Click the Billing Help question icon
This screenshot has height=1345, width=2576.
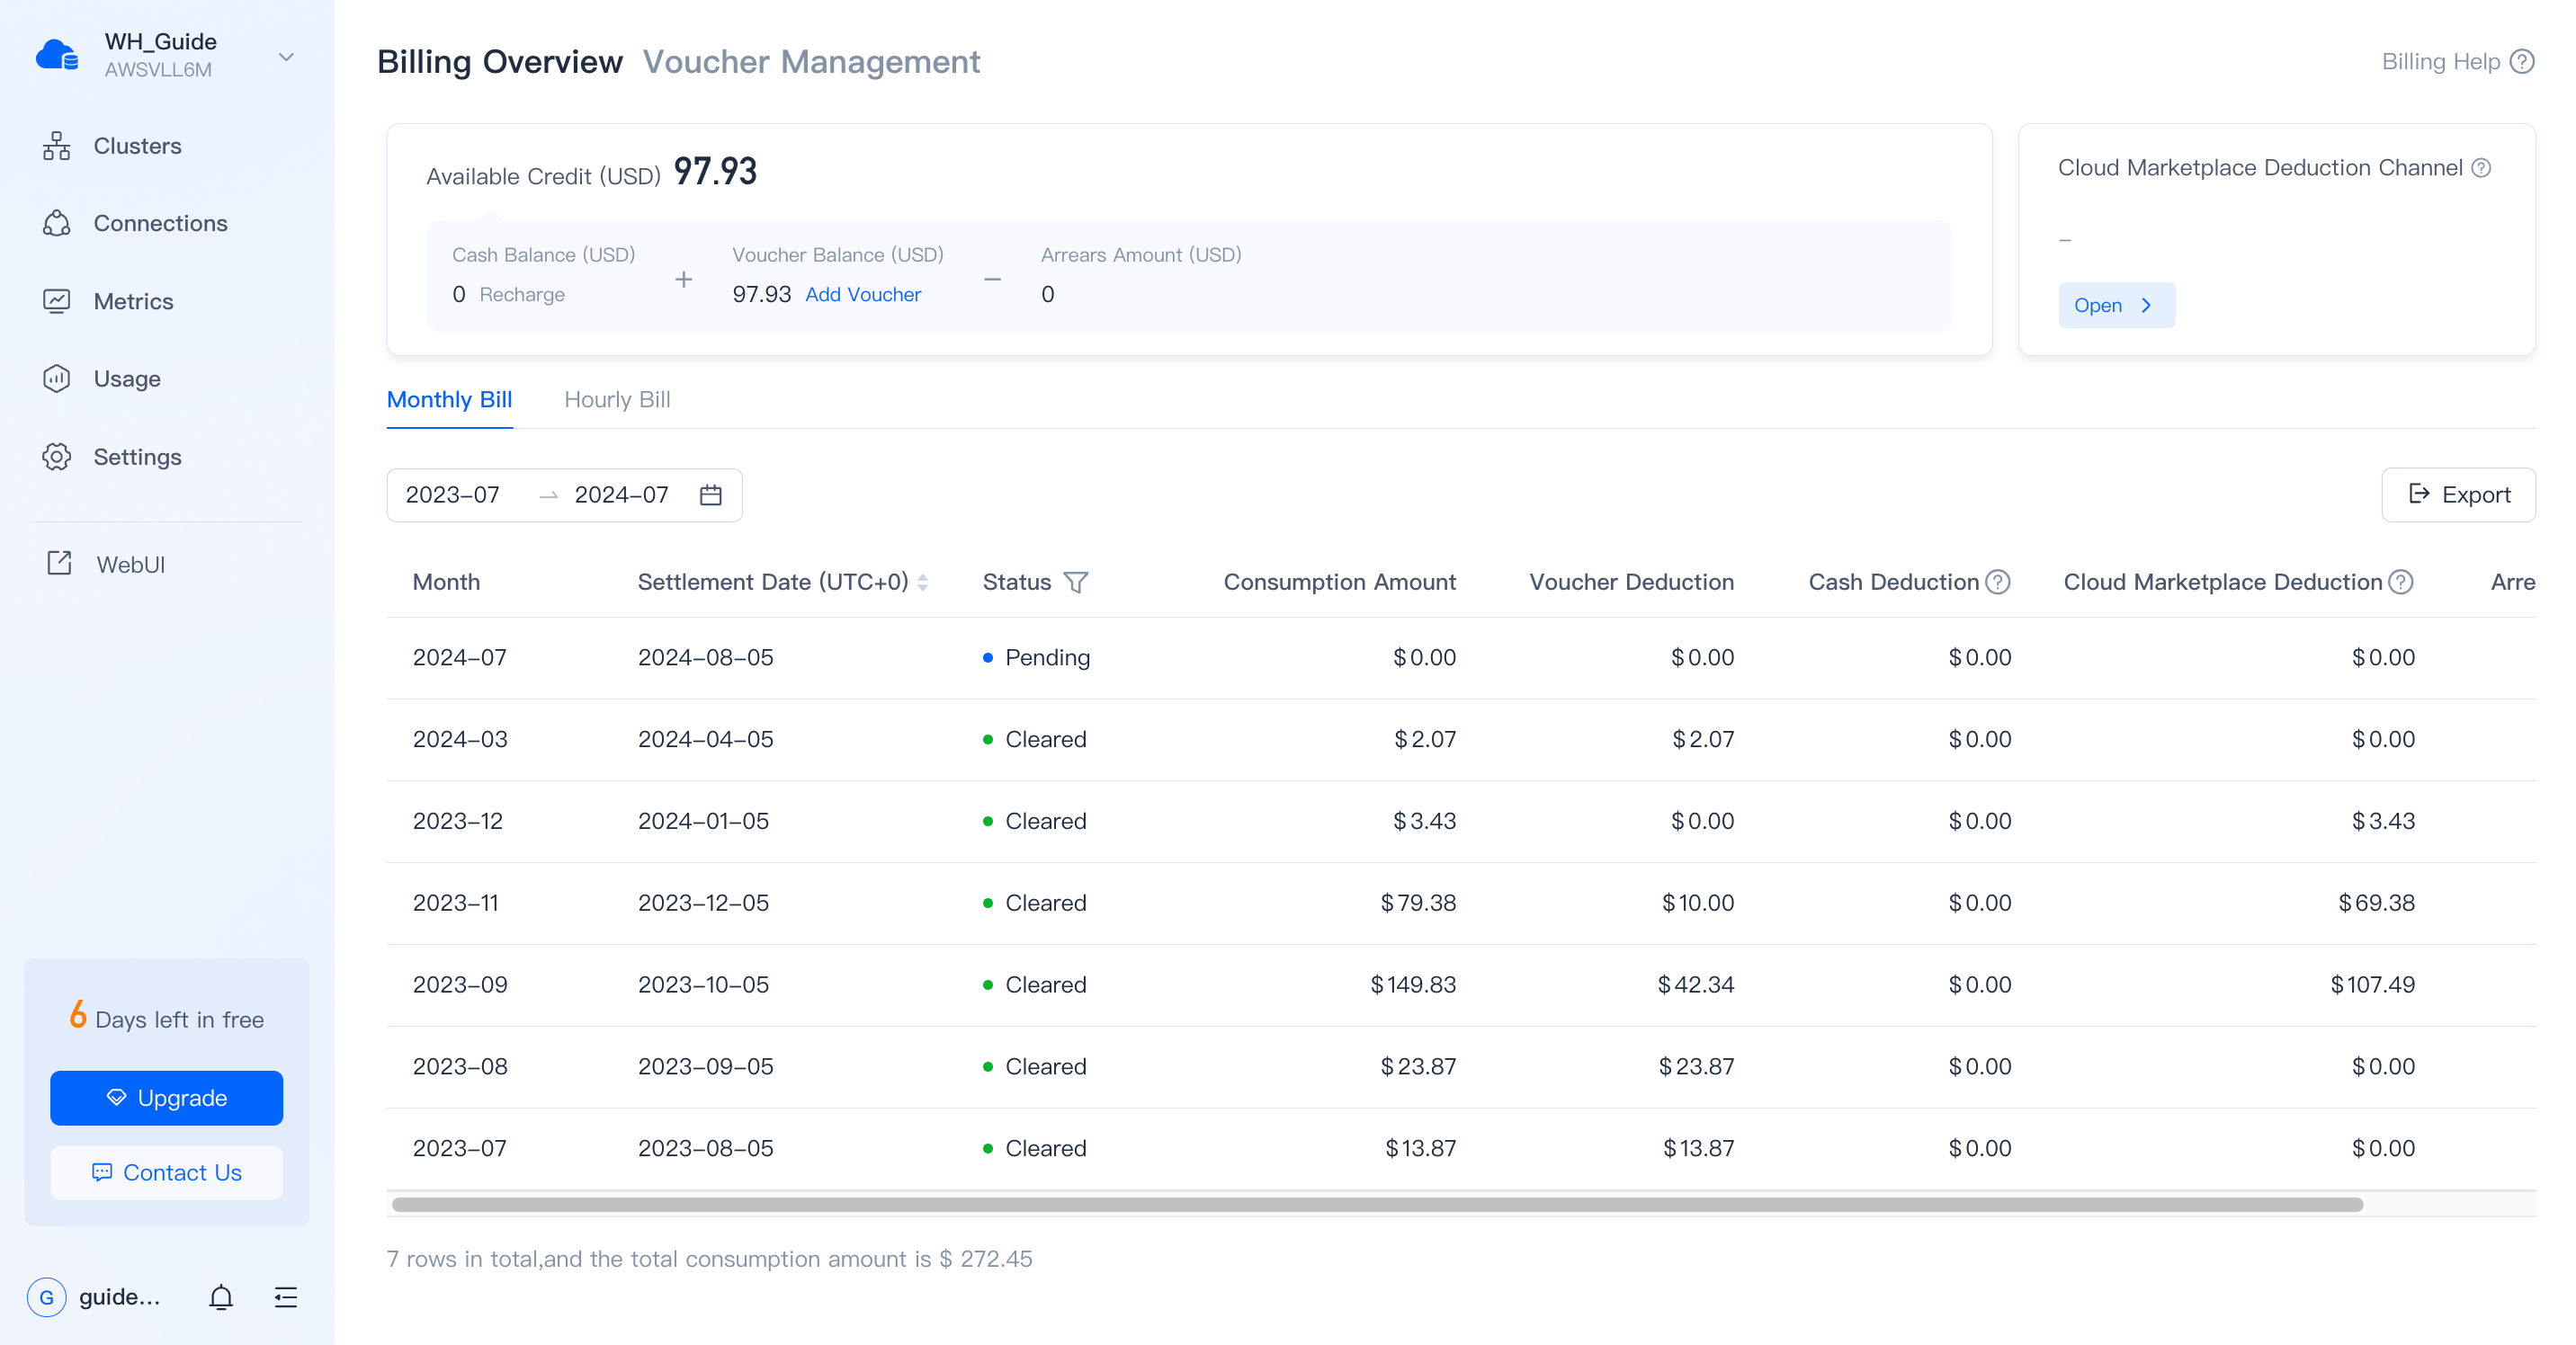tap(2523, 62)
